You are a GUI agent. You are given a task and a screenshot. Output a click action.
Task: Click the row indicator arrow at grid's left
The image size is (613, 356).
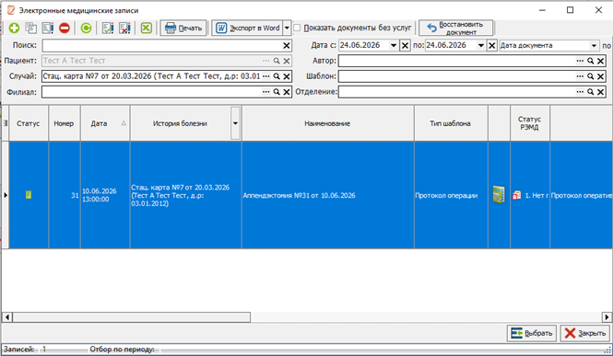click(6, 195)
